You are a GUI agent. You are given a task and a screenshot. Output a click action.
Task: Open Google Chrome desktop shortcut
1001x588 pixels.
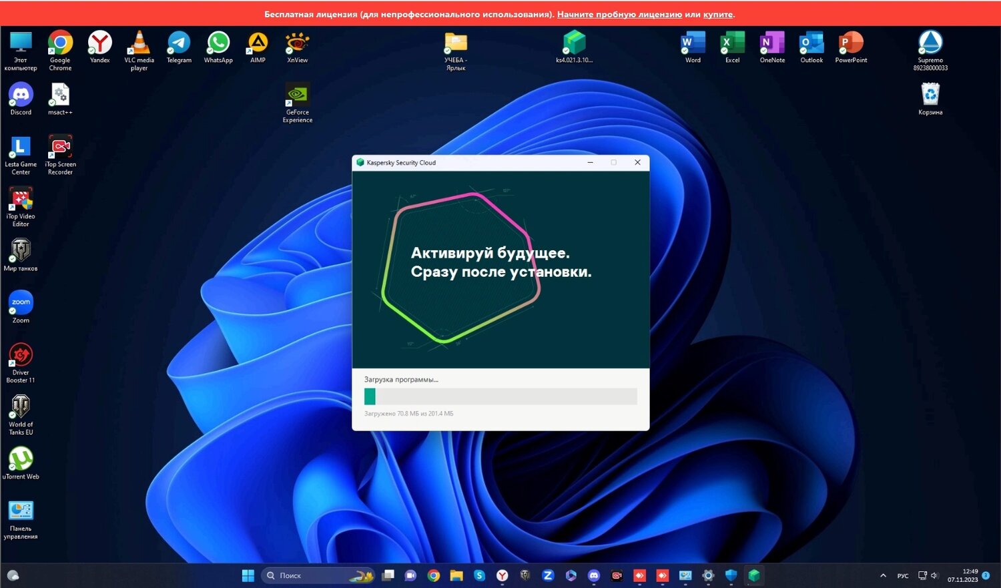[60, 50]
